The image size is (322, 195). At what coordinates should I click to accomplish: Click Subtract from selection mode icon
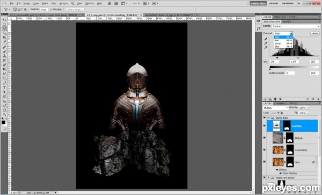[x=22, y=10]
